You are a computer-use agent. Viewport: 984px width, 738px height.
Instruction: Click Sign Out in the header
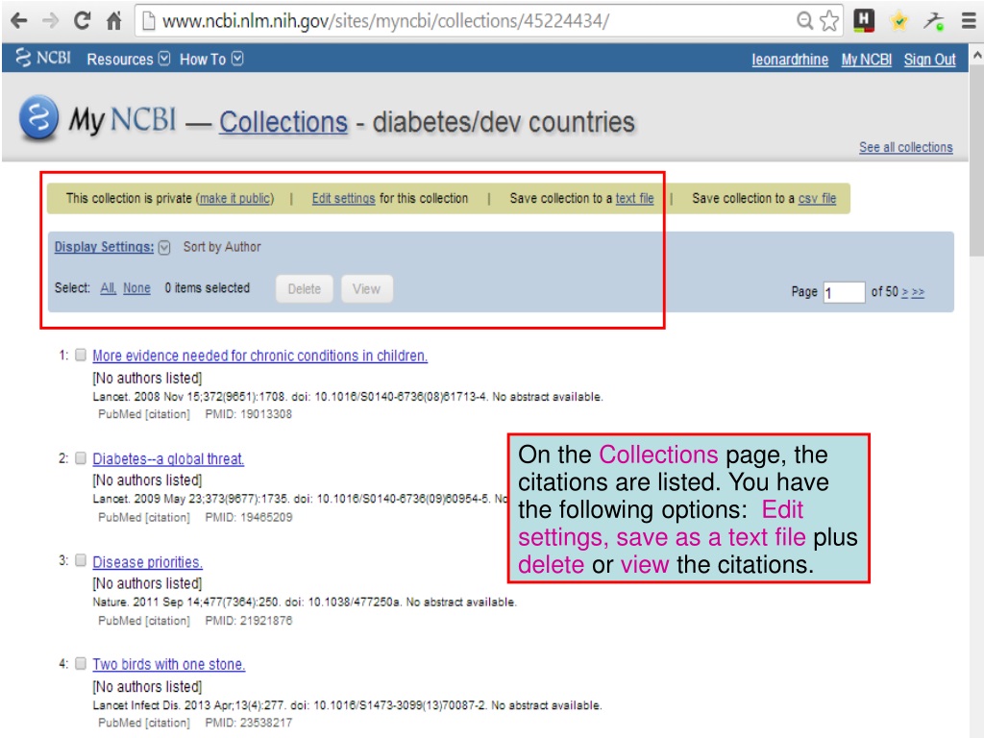[x=929, y=60]
